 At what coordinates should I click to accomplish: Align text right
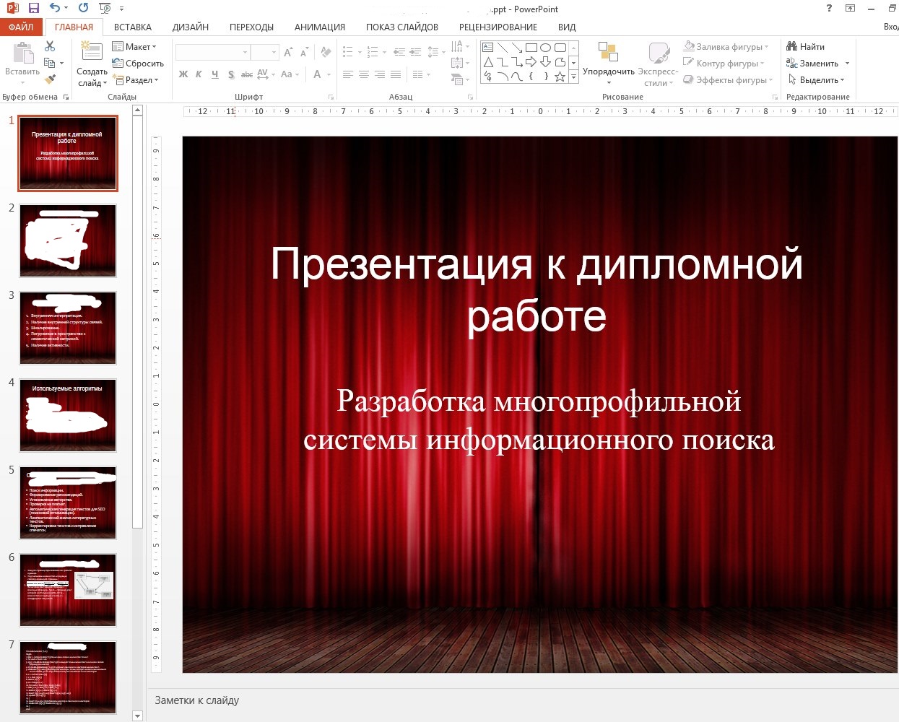point(380,74)
